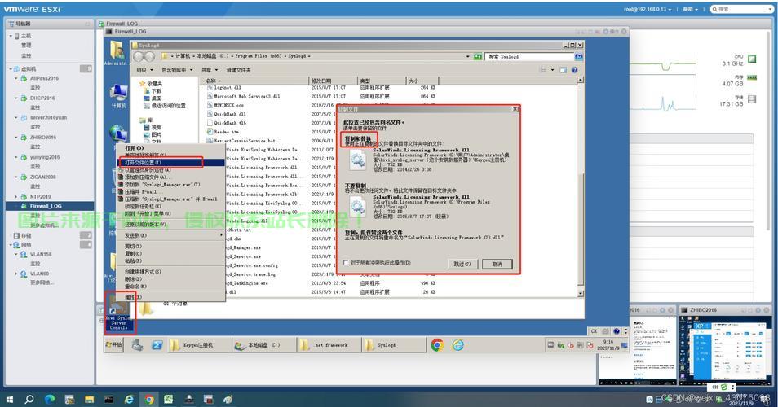Switch to Keygen注册机 taskbar window
The image size is (778, 407).
pyautogui.click(x=200, y=345)
